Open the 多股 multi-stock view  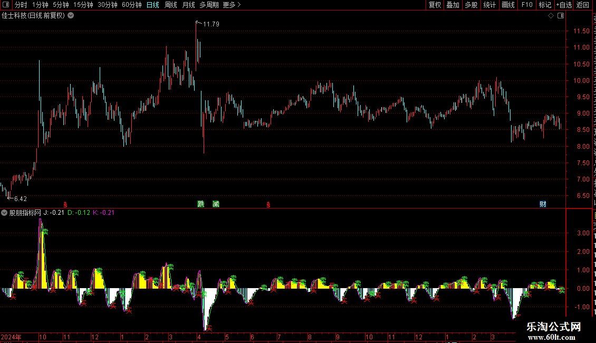471,5
